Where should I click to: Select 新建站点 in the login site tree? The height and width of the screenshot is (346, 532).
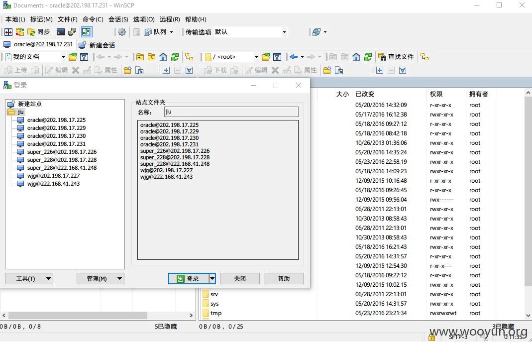click(x=29, y=104)
